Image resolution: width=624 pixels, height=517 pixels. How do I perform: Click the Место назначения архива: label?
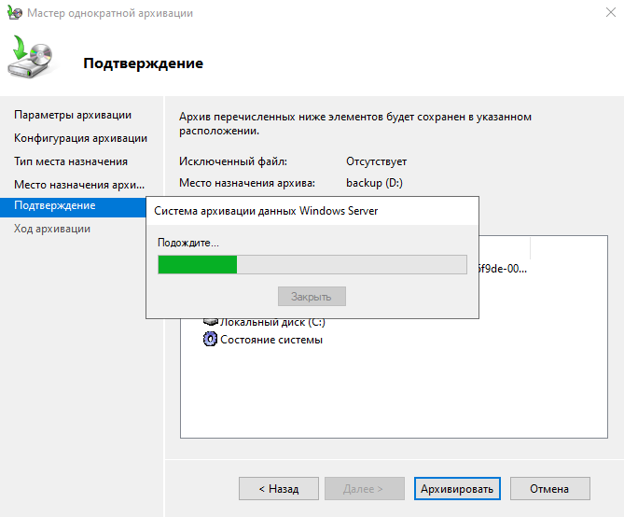tap(247, 183)
